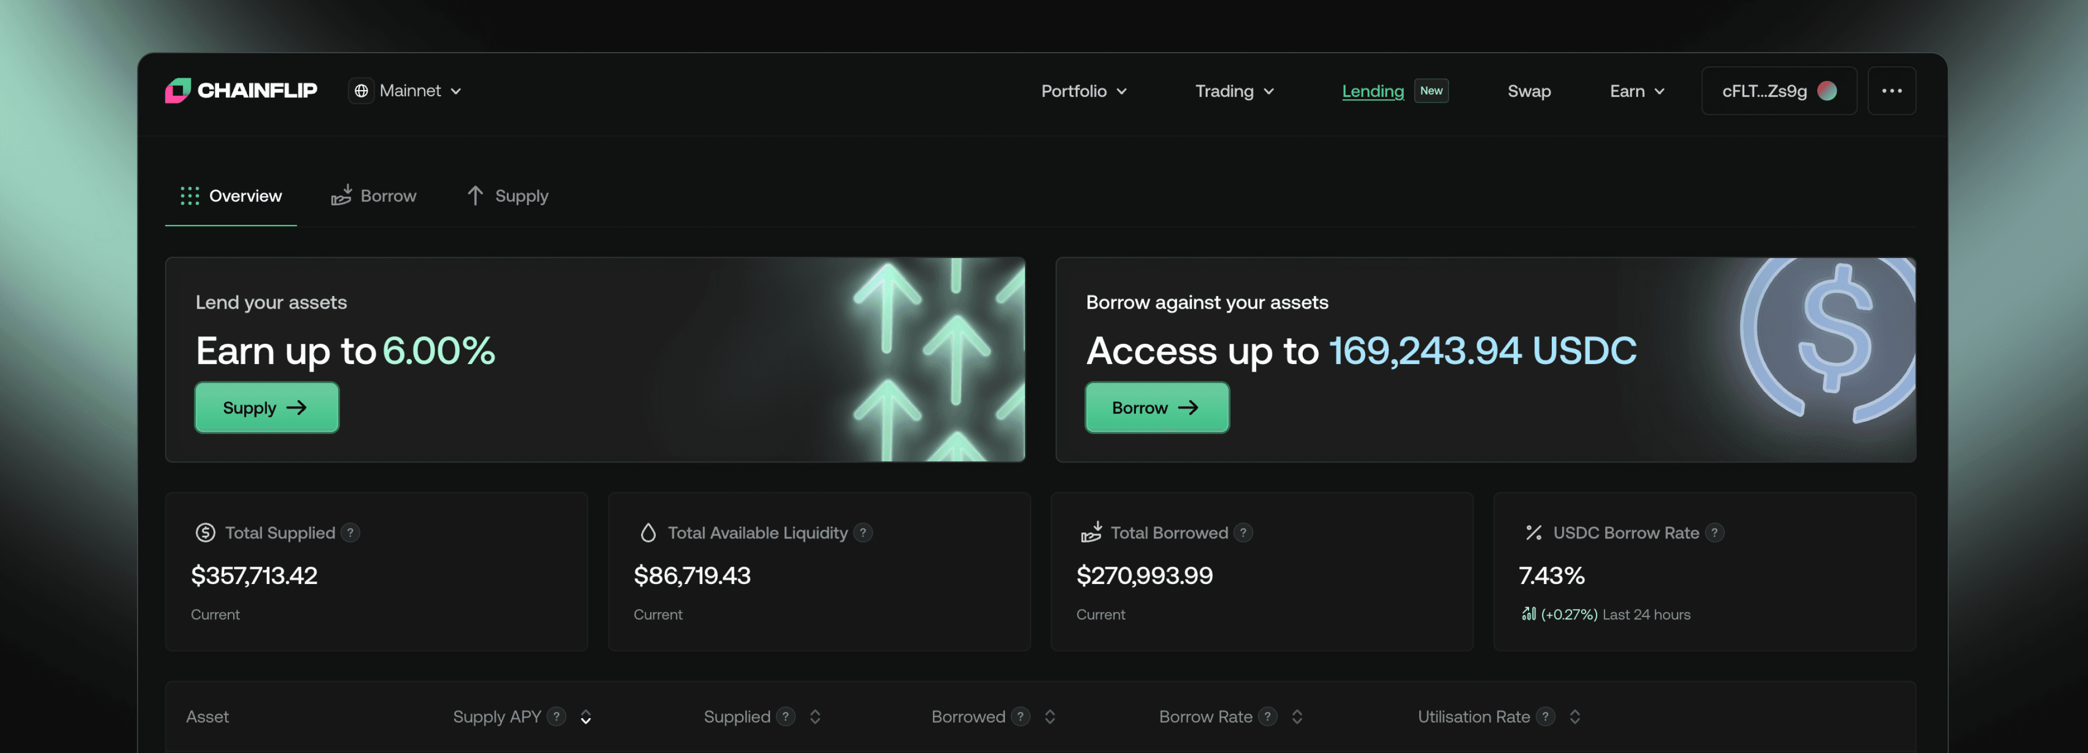Click the USDC Borrow Rate help icon

point(1714,533)
